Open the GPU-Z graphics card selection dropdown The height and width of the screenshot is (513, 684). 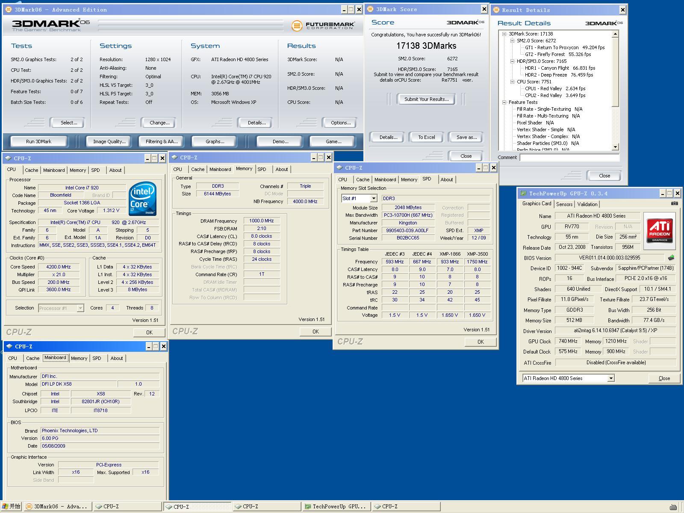(611, 378)
